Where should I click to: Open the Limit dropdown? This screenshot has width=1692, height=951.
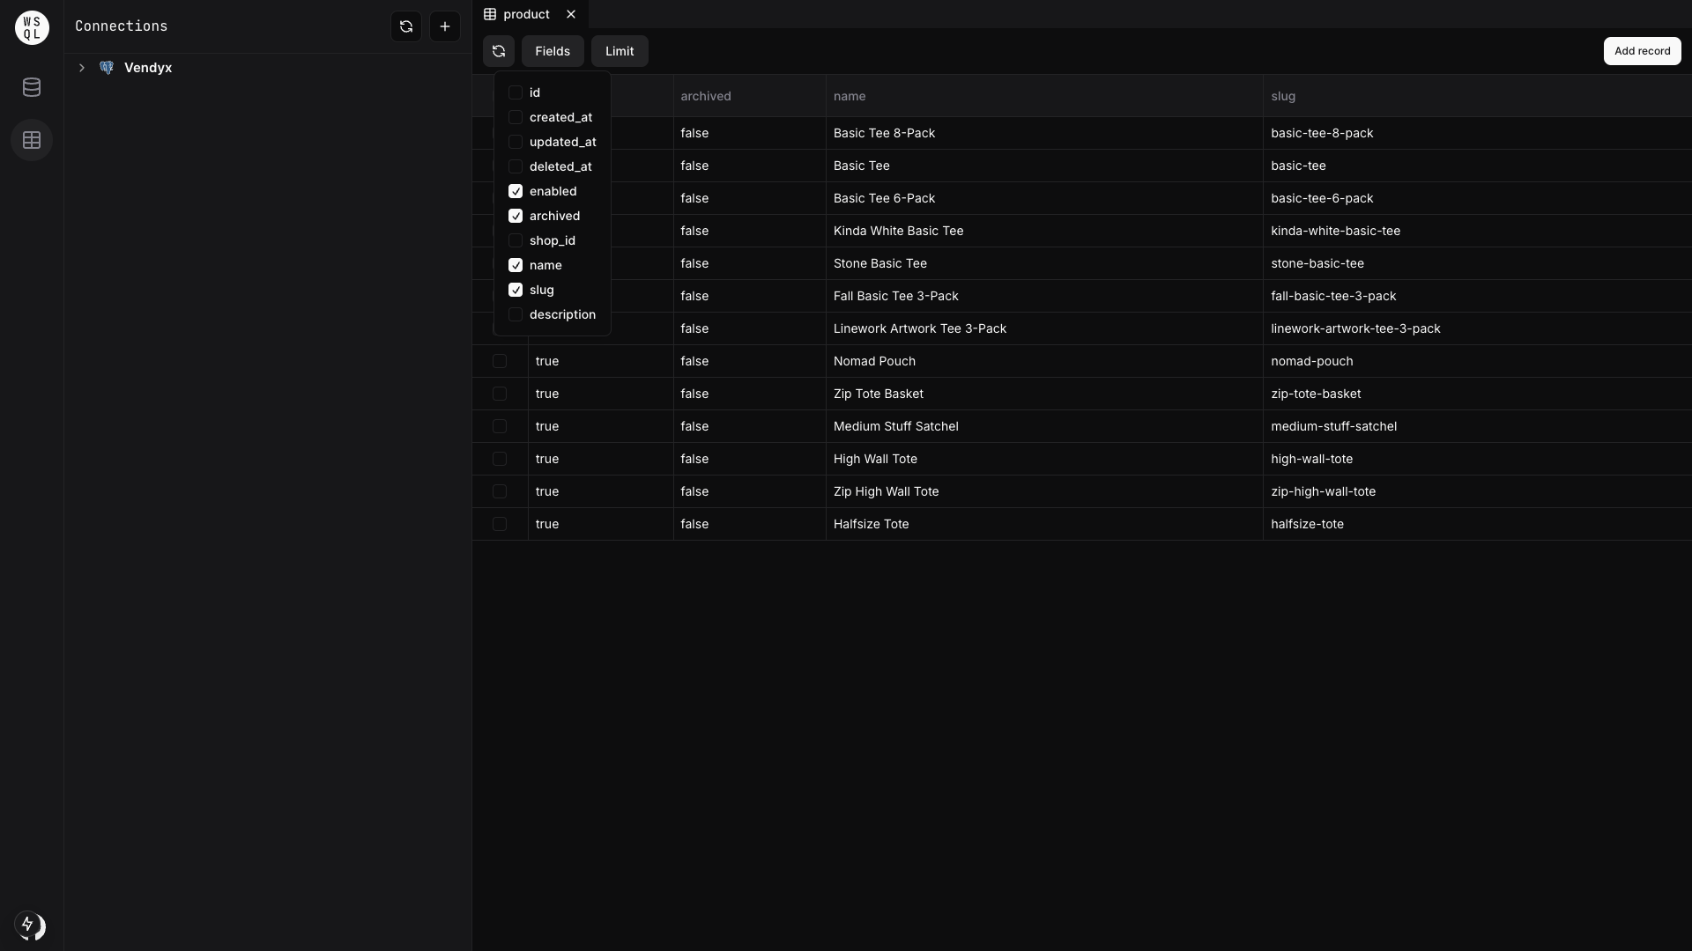coord(620,50)
